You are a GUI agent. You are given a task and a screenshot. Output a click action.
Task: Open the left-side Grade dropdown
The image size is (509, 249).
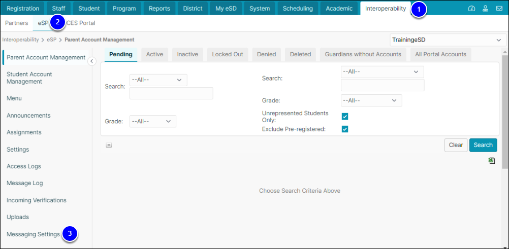(153, 121)
